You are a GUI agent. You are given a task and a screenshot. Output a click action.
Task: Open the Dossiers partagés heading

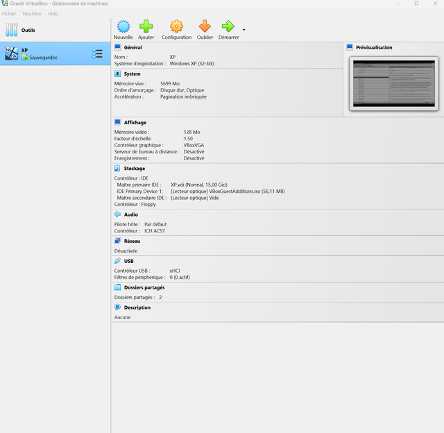click(x=144, y=287)
